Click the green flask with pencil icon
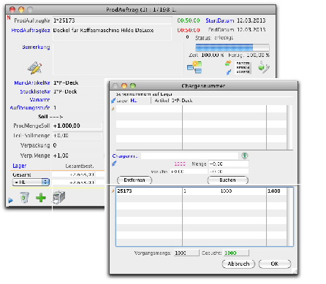 pos(263,67)
